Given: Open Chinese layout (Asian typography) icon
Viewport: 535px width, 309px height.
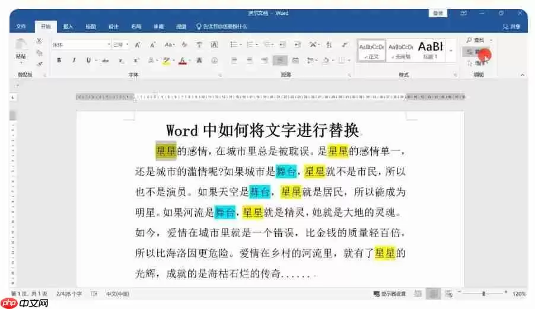Looking at the screenshot, I should pyautogui.click(x=313, y=44).
